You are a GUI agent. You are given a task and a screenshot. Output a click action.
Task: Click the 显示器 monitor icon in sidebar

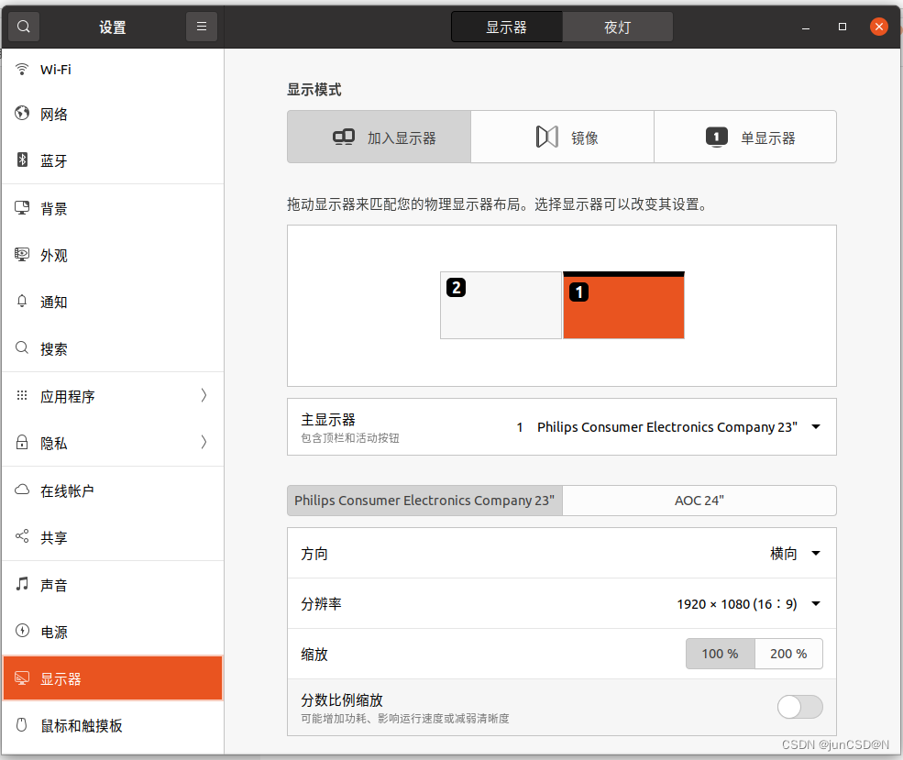[x=22, y=677]
